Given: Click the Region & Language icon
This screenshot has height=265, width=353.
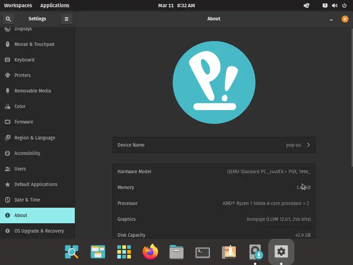Looking at the screenshot, I should (8, 137).
